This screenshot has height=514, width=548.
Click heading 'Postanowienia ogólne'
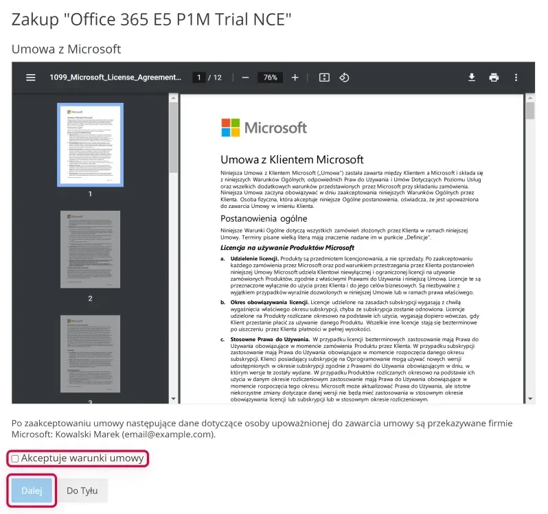click(264, 219)
